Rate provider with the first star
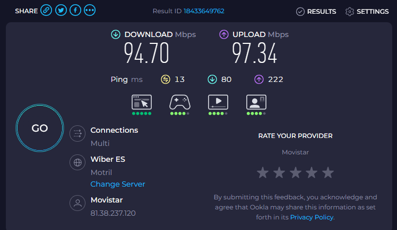This screenshot has width=397, height=230. pos(262,172)
